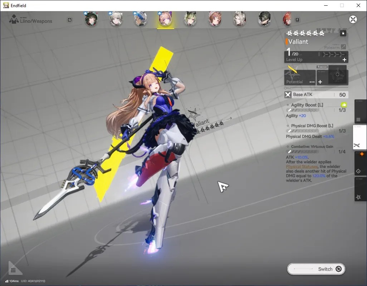Click the search icon before portraits
This screenshot has width=367, height=286.
pyautogui.click(x=69, y=20)
